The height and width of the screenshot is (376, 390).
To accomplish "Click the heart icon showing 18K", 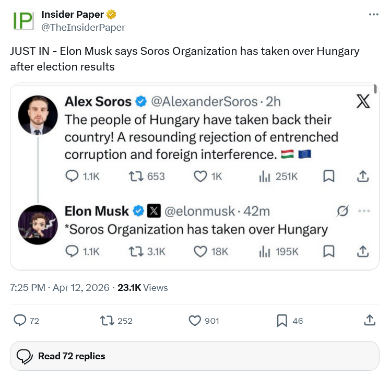I will click(200, 252).
